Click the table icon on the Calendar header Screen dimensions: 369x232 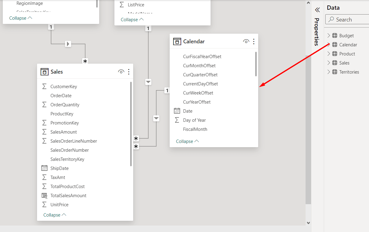pos(177,41)
